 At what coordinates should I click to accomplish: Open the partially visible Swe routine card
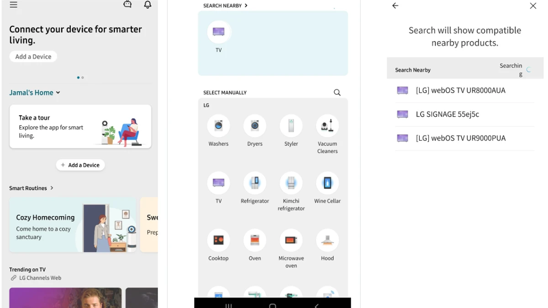pyautogui.click(x=149, y=225)
